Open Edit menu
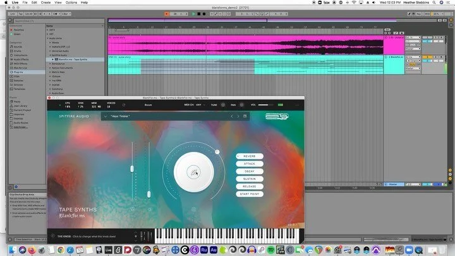Screen dimensions: 455x256 pyautogui.click(x=34, y=3)
